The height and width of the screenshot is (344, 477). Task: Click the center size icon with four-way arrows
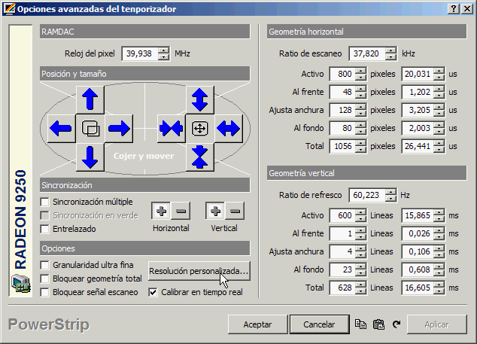coord(200,128)
